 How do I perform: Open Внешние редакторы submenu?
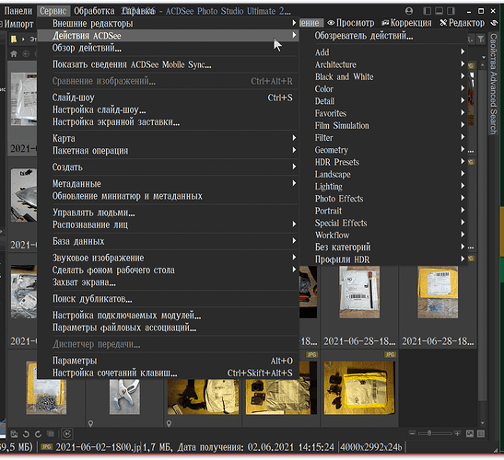point(168,23)
